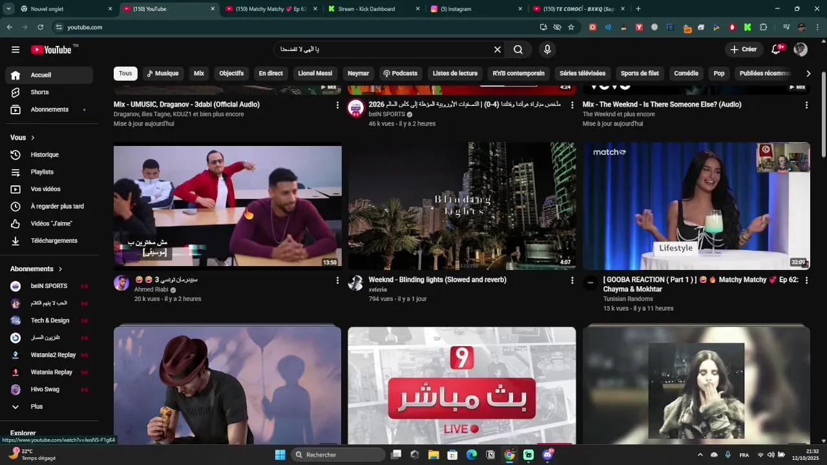Expand the Vous section chevron
The width and height of the screenshot is (827, 465).
33,138
